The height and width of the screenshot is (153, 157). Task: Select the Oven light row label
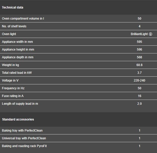9,34
